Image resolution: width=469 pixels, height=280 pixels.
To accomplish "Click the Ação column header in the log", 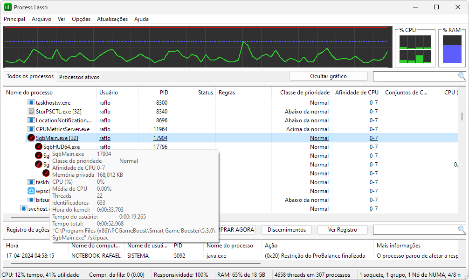I will point(317,246).
